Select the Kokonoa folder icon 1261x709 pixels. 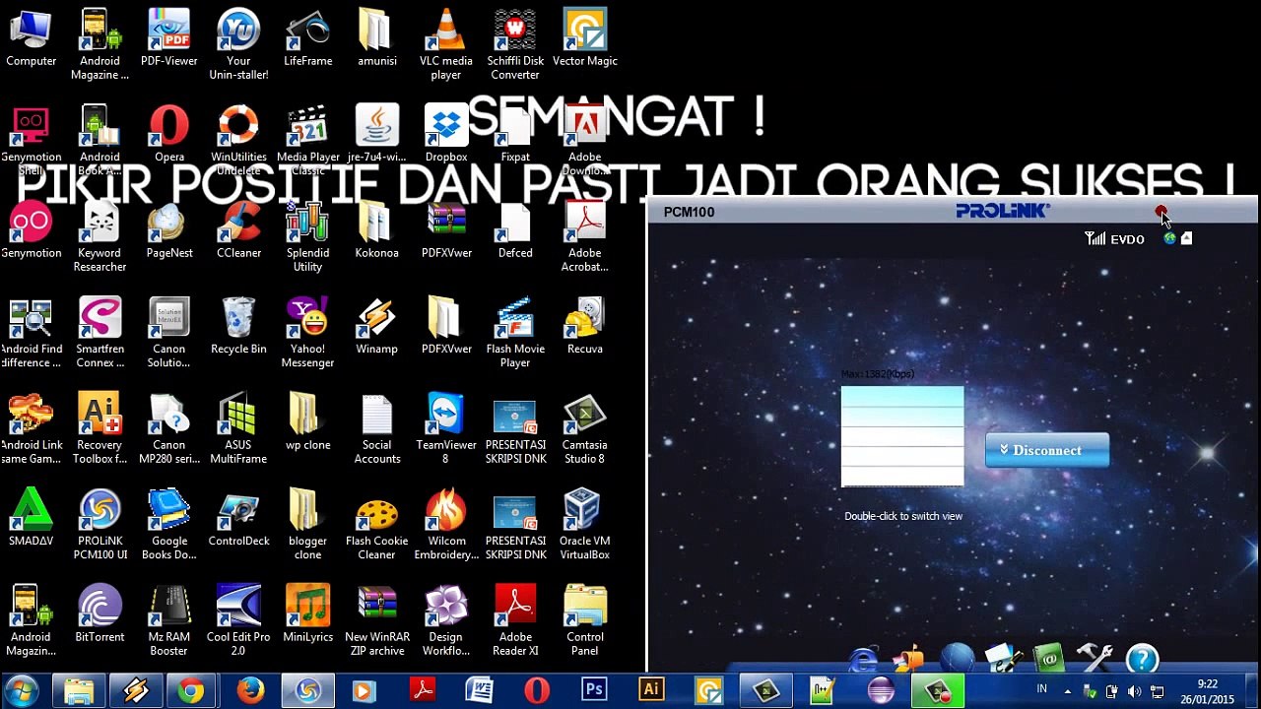coord(376,230)
